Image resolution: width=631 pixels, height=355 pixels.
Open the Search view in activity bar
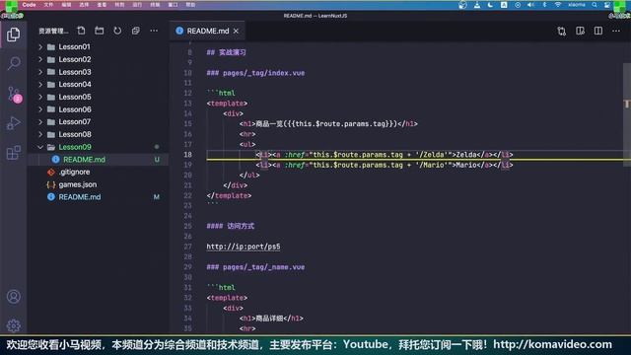(x=14, y=63)
